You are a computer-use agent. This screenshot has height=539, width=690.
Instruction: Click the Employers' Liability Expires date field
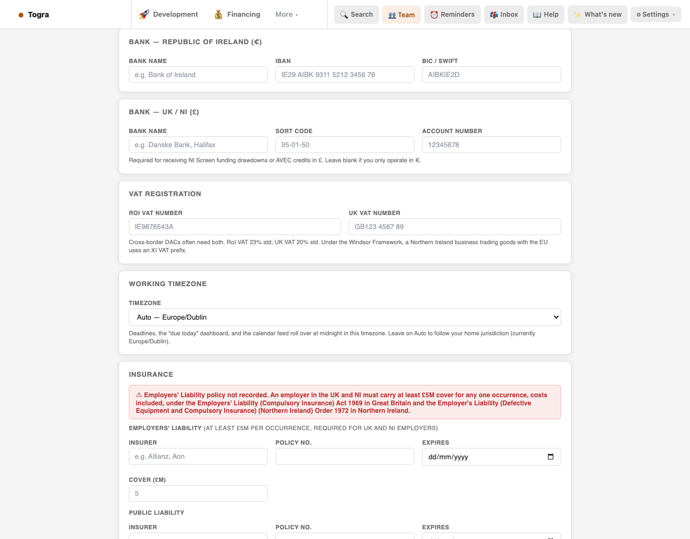click(x=492, y=457)
